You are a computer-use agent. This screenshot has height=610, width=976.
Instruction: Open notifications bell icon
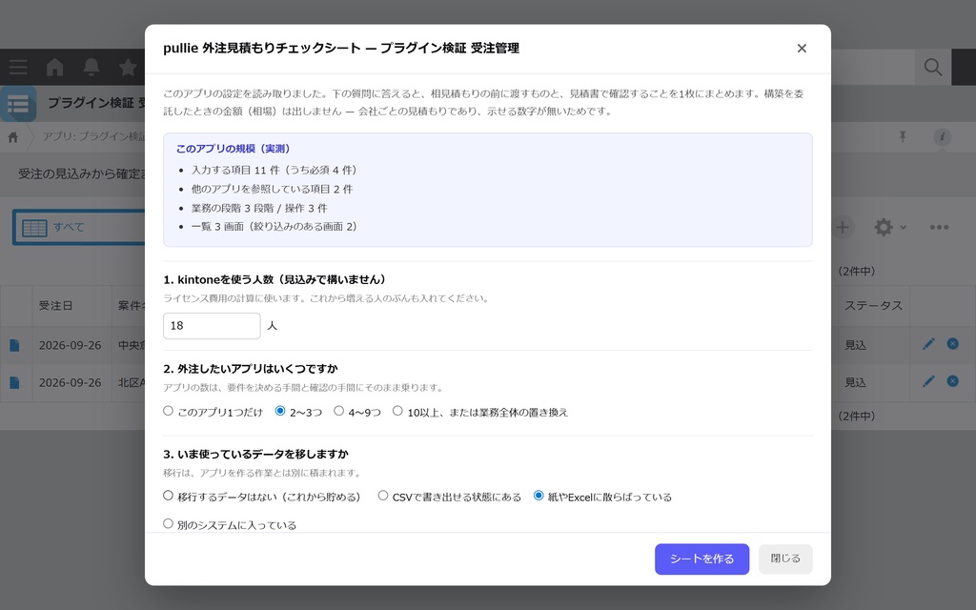click(91, 68)
